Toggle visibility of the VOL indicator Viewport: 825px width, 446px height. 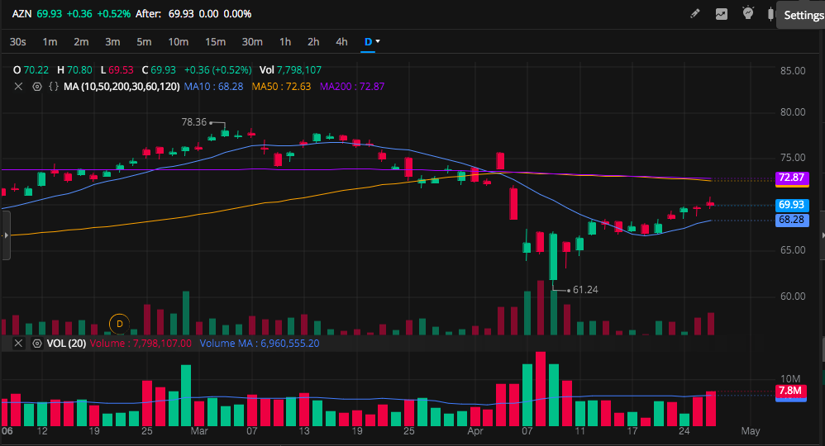[37, 344]
